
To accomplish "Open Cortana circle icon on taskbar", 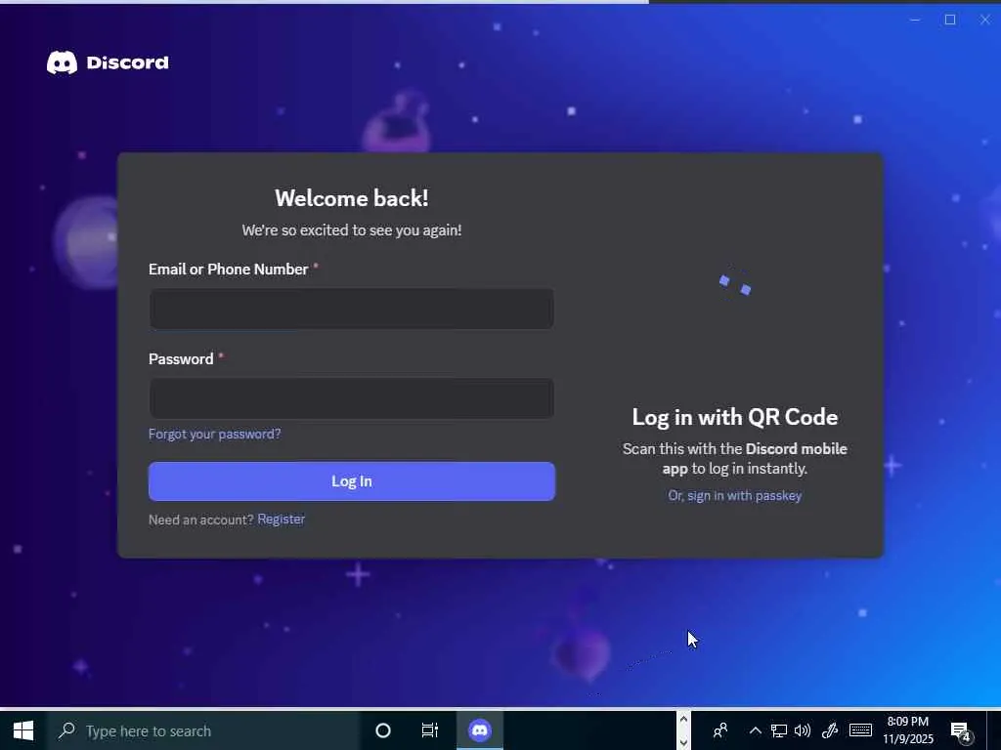I will pyautogui.click(x=383, y=730).
